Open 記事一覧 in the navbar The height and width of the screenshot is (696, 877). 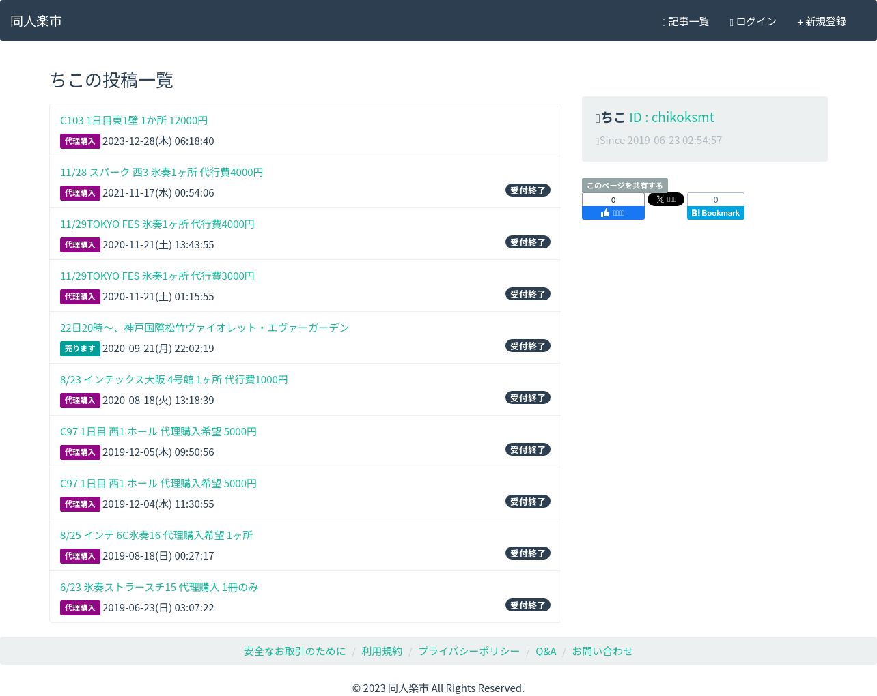click(x=686, y=22)
